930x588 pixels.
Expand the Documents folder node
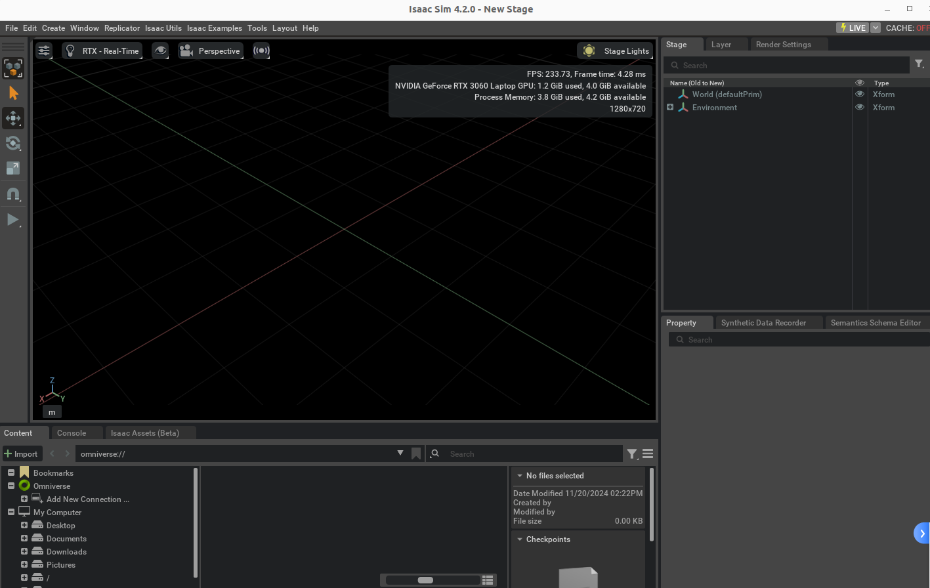point(24,538)
